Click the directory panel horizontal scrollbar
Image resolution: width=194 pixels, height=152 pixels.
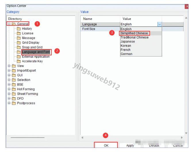[28, 138]
